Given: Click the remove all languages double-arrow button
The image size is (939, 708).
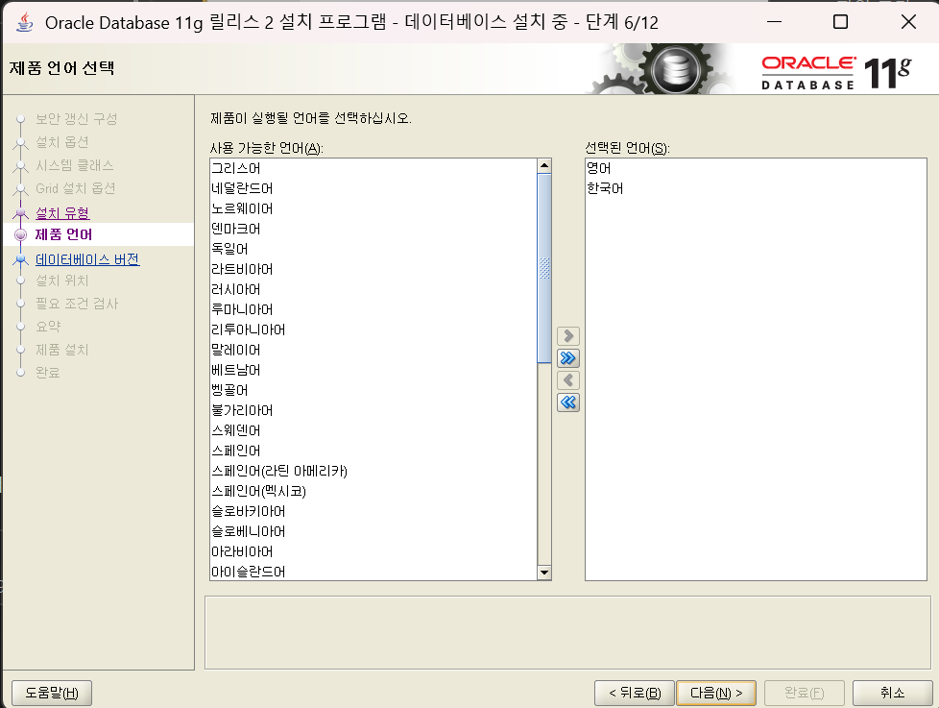Looking at the screenshot, I should tap(567, 403).
